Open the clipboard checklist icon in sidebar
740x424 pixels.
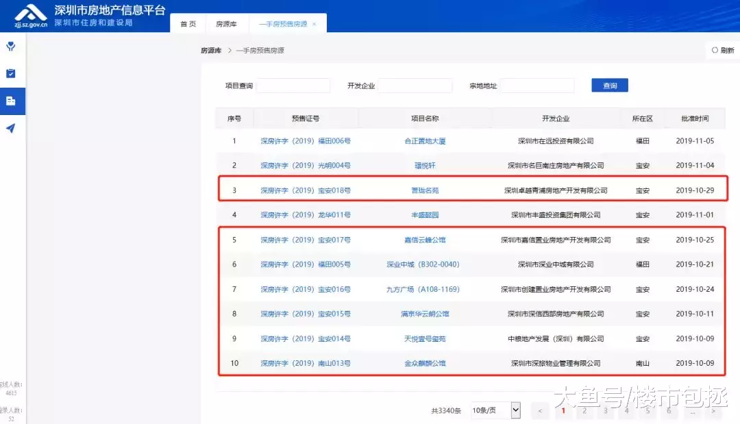click(10, 73)
